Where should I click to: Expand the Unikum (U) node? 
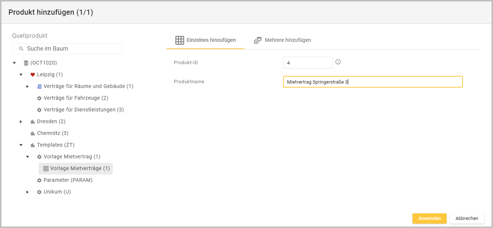point(28,192)
